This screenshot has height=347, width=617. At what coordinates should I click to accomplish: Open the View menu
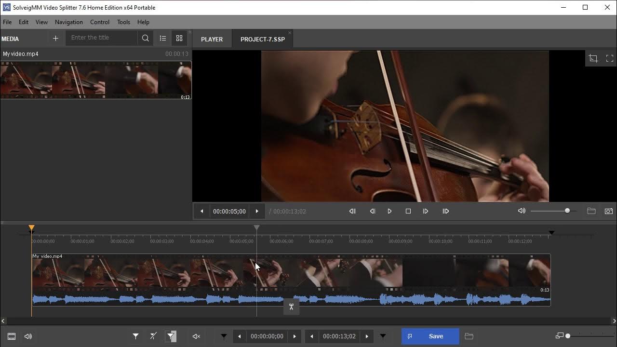[x=41, y=22]
